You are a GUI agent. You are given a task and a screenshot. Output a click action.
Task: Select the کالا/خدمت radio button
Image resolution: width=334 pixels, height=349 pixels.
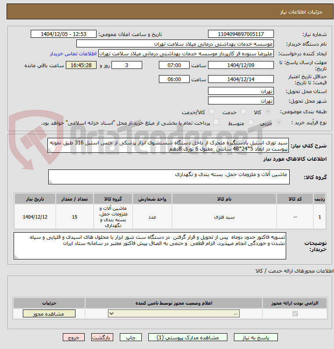click(x=212, y=112)
